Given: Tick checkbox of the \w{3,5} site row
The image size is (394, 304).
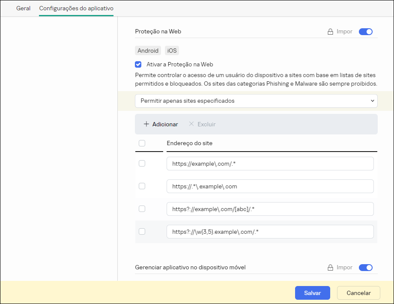Looking at the screenshot, I should coord(142,232).
